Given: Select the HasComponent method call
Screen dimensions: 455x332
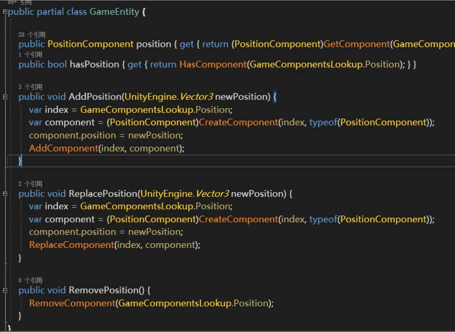Looking at the screenshot, I should point(213,64).
